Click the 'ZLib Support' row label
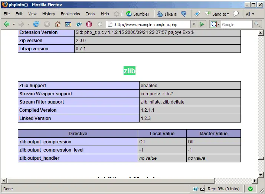265x194 pixels. [x=33, y=86]
